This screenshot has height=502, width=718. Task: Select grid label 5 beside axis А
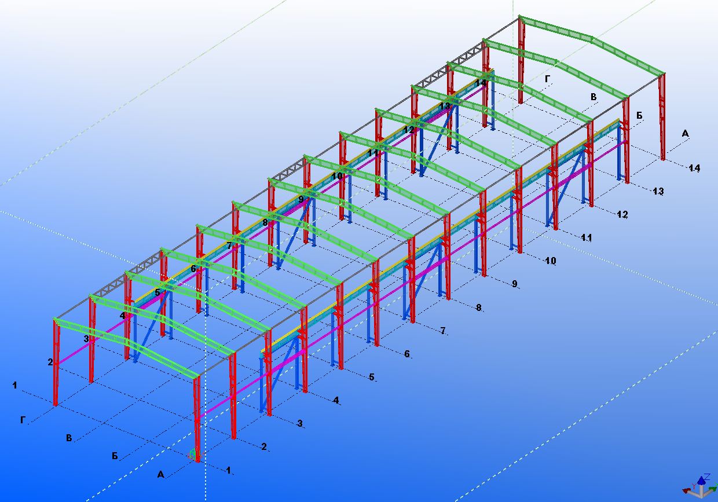tap(372, 377)
